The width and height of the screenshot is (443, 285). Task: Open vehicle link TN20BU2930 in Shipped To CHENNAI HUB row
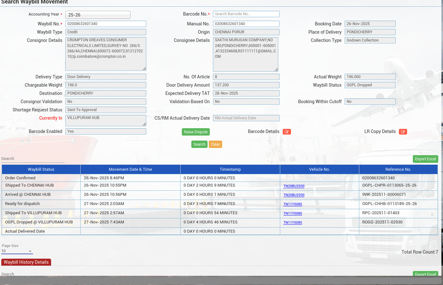click(x=294, y=186)
